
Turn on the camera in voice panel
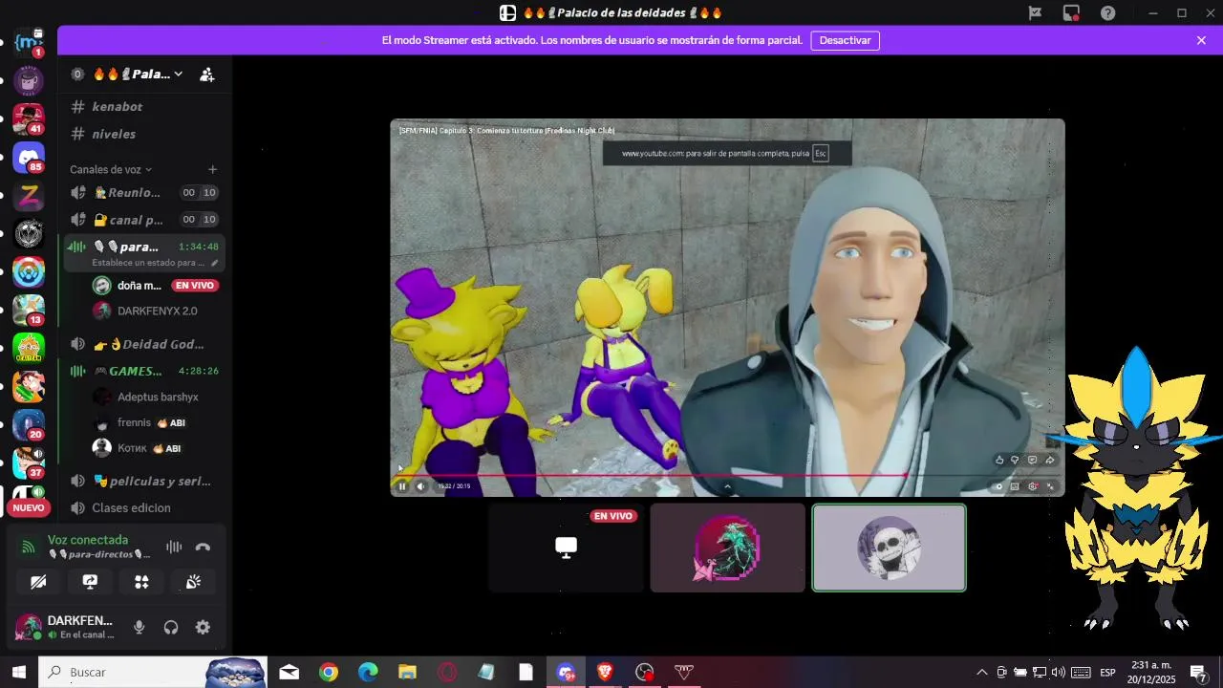38,581
